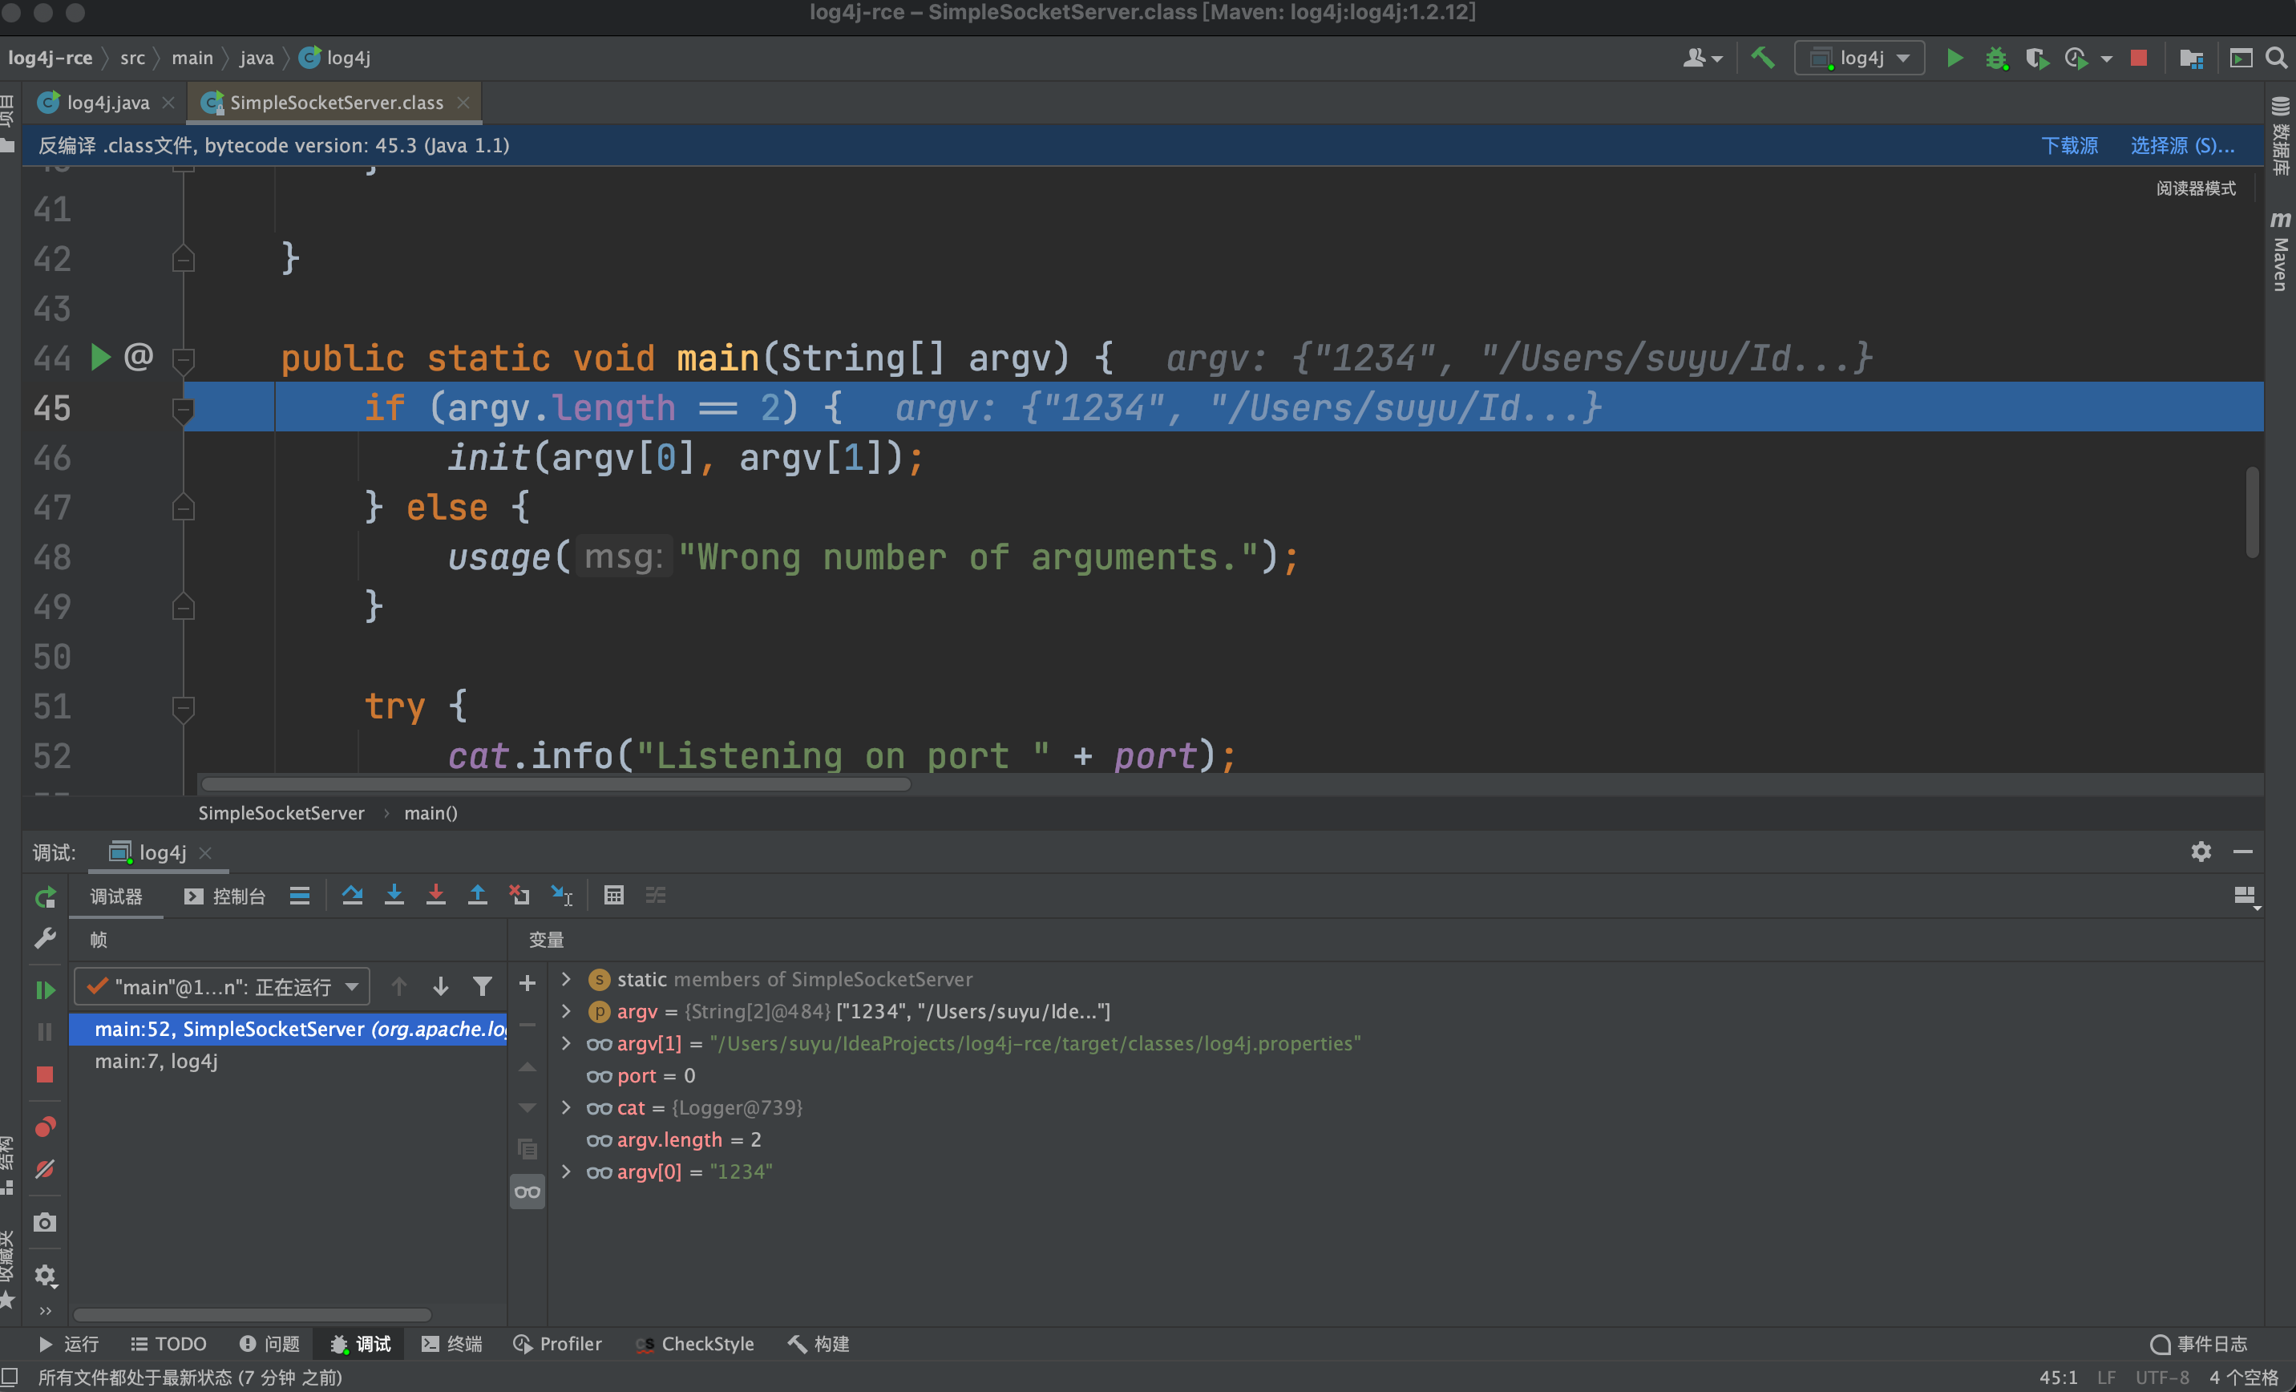
Task: Step Out using the blue up arrow
Action: [478, 896]
